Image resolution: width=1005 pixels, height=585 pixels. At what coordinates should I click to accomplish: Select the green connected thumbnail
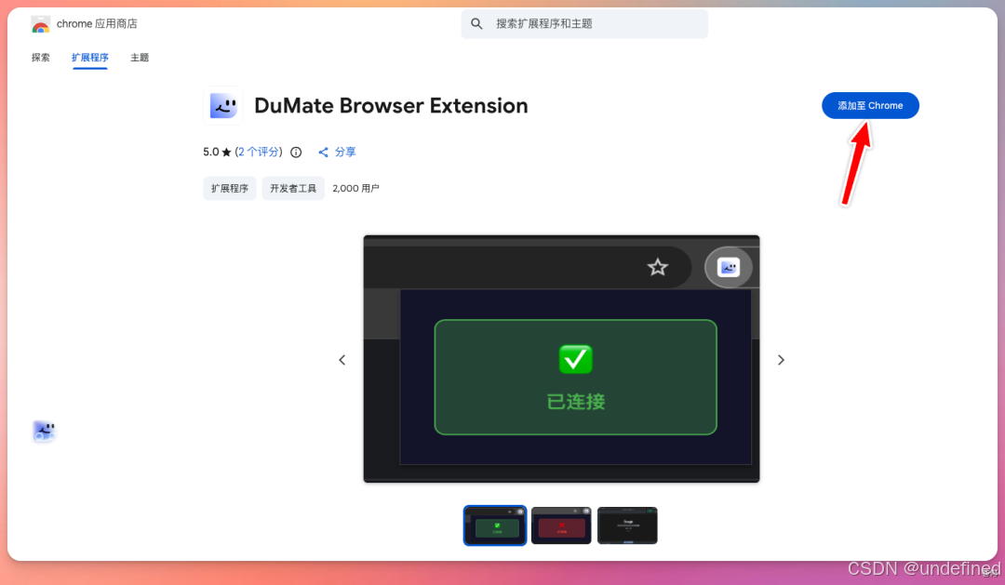495,525
